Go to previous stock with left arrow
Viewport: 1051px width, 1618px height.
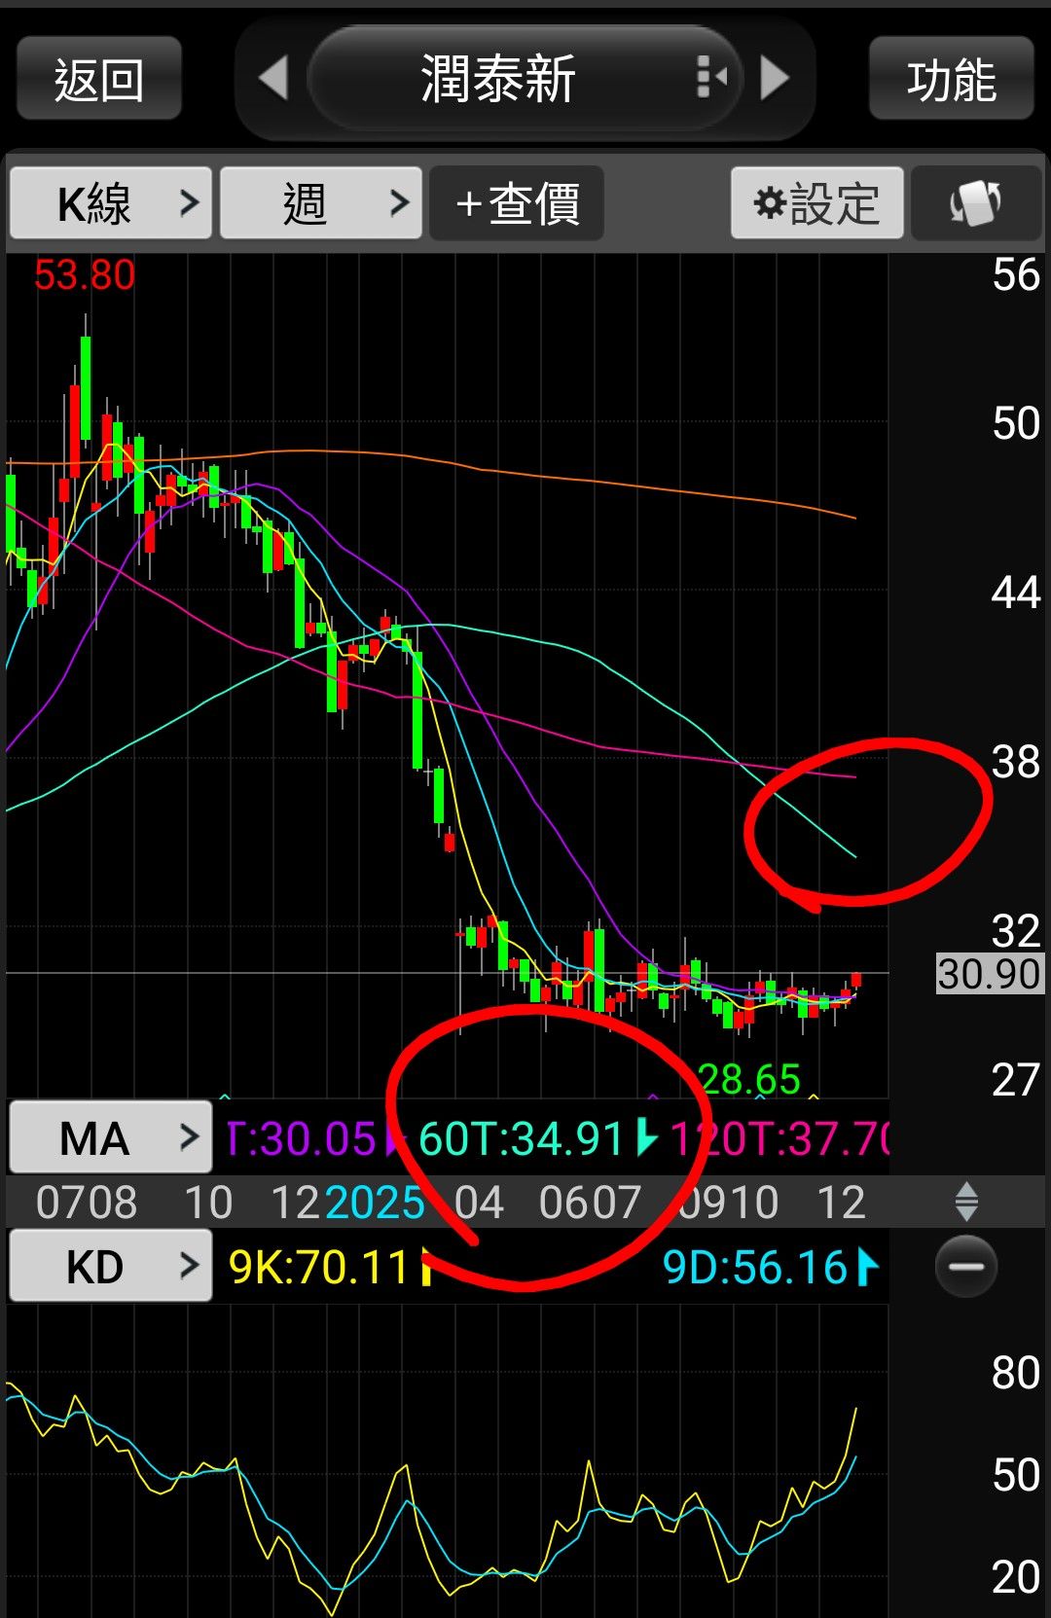click(x=274, y=78)
